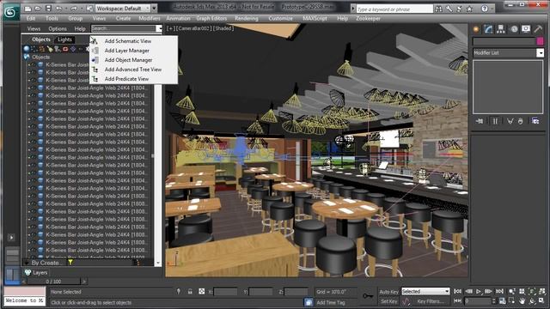Click the Redo arrow icon
This screenshot has width=550, height=309.
click(74, 9)
